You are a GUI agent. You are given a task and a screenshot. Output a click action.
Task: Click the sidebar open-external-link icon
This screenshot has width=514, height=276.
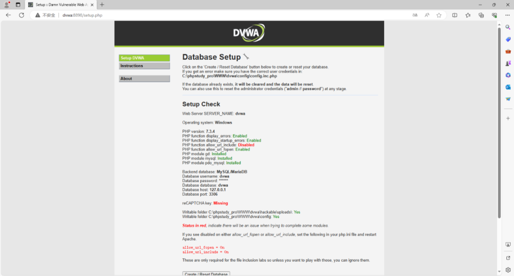tap(508, 258)
